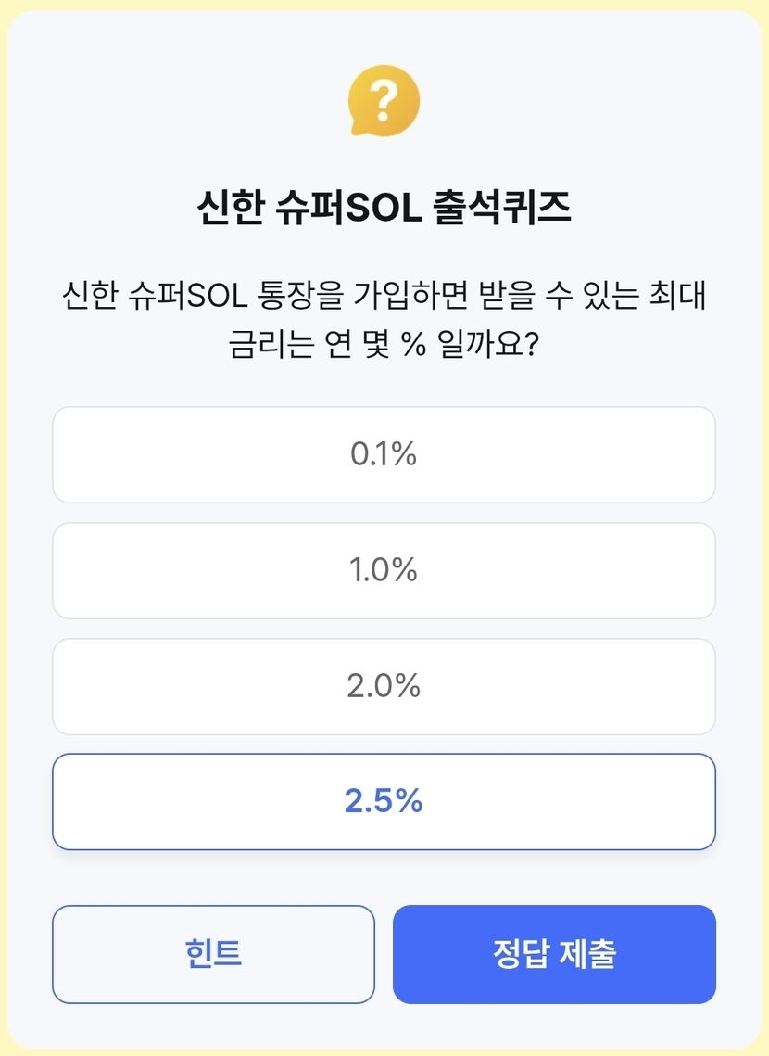Click the second answer in the list
This screenshot has height=1056, width=769.
pos(384,571)
